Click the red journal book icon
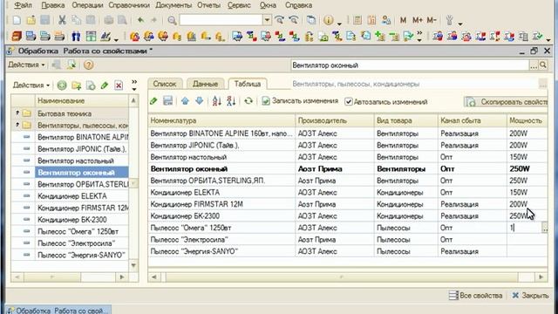This screenshot has height=314, width=558. pos(17,36)
